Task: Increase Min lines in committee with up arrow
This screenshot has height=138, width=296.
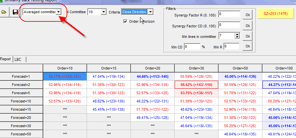Action: (237, 34)
